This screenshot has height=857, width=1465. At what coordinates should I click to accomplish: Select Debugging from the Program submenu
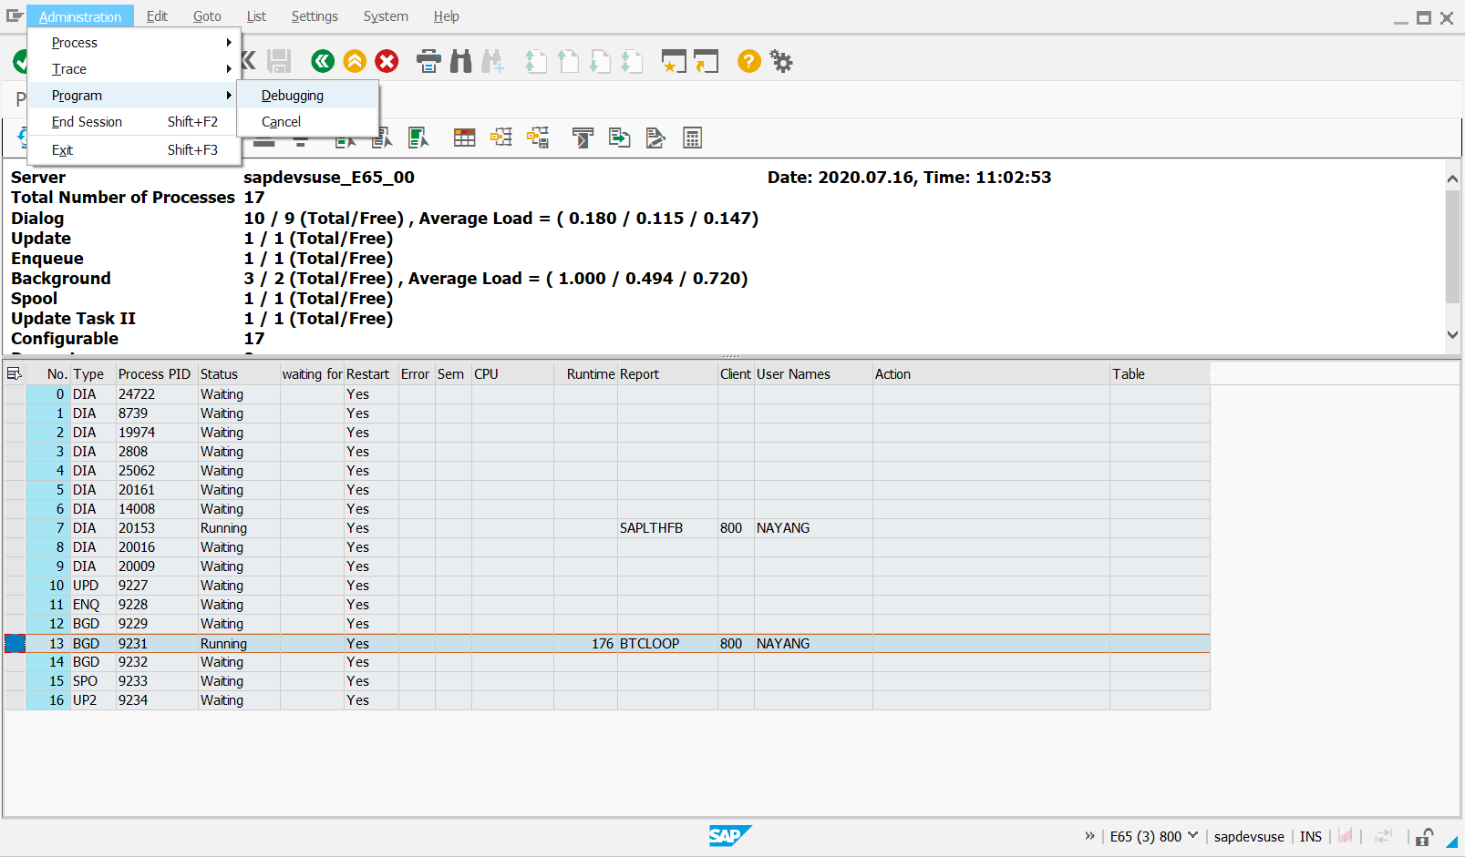[x=292, y=95]
